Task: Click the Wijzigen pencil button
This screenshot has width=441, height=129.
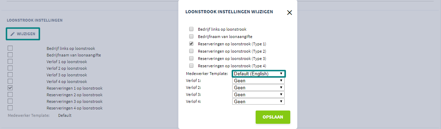Action: click(x=23, y=34)
